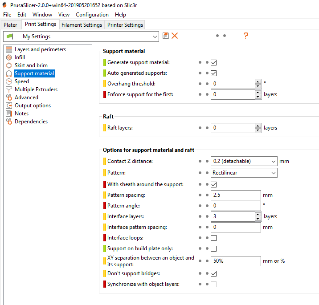Open the My Settings preset dropdown
This screenshot has width=319, height=305.
81,37
